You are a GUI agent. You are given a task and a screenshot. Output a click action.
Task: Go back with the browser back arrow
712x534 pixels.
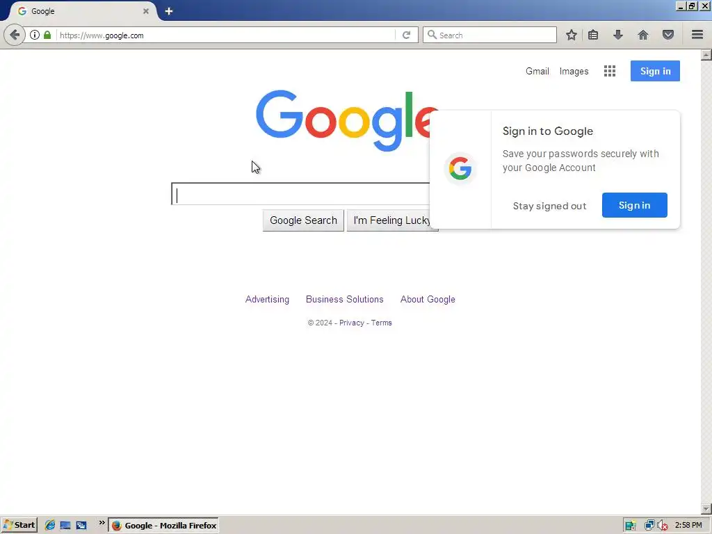tap(15, 35)
